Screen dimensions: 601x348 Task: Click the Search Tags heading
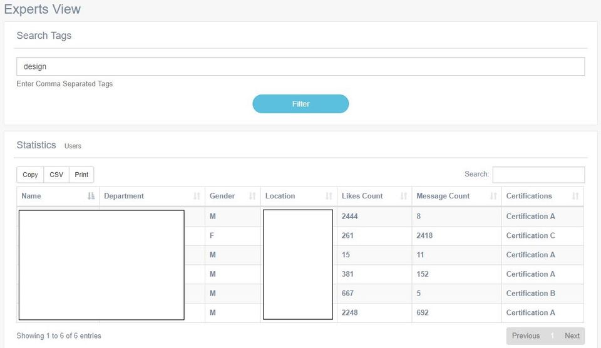(44, 35)
